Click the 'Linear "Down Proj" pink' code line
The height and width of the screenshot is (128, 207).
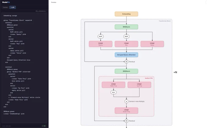click(18, 100)
